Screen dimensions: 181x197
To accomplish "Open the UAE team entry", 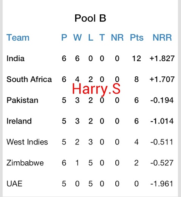I will [x=14, y=183].
